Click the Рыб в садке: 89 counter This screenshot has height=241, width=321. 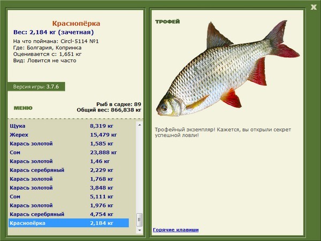119,104
